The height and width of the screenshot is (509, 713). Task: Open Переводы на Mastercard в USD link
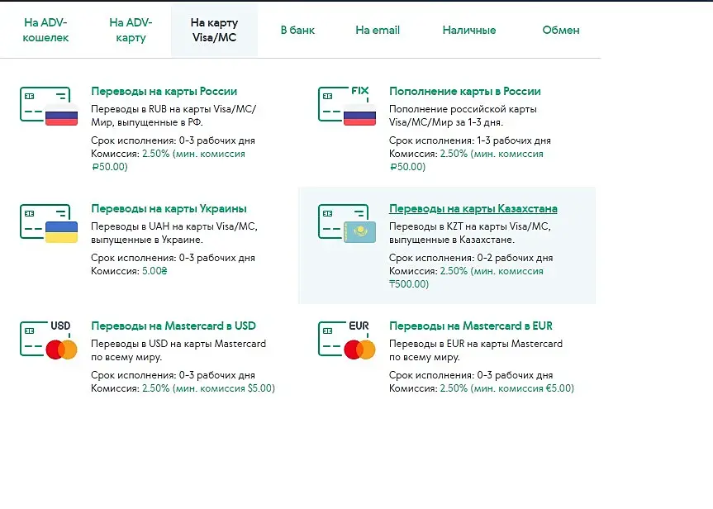coord(173,326)
